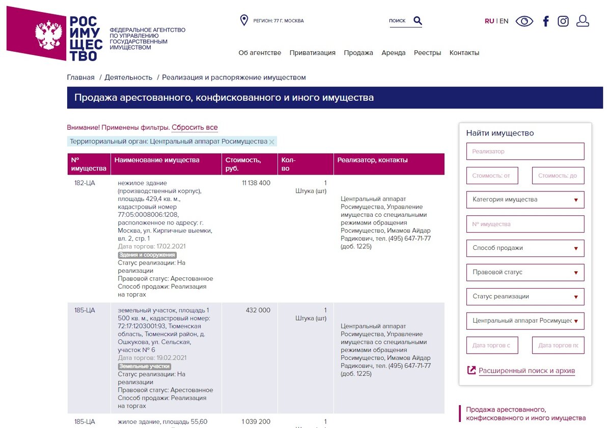The image size is (611, 428).
Task: Open sidebar link Продажа арестованного, конфискованного имущества
Action: point(525,414)
